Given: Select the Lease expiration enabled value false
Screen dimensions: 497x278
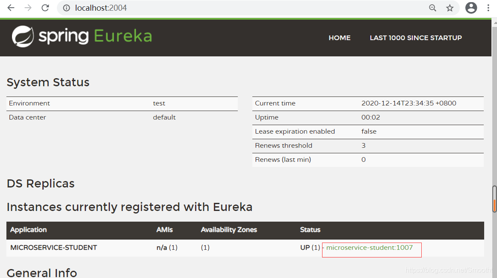Looking at the screenshot, I should 369,132.
